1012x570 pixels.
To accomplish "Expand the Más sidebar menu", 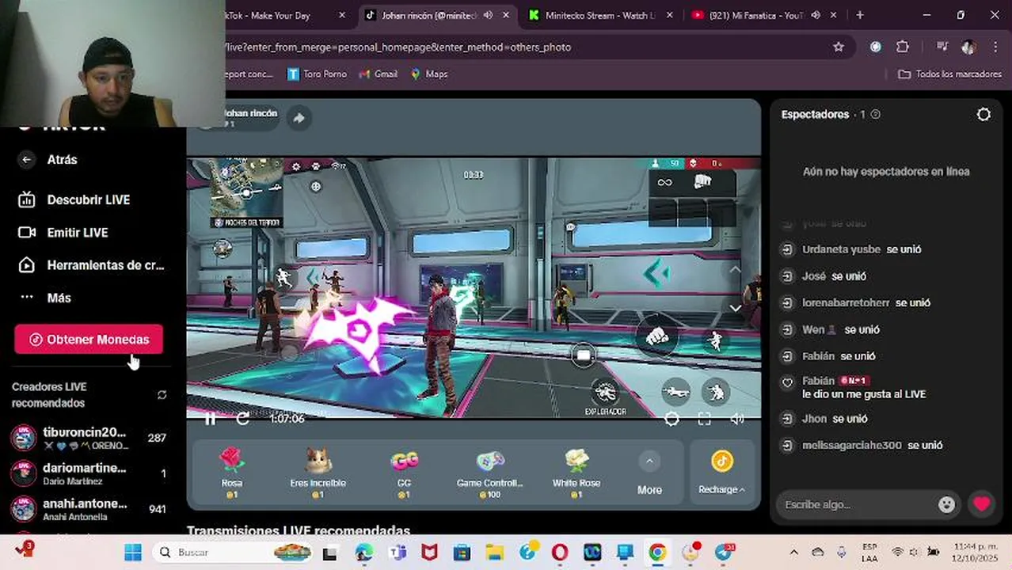I will point(59,298).
